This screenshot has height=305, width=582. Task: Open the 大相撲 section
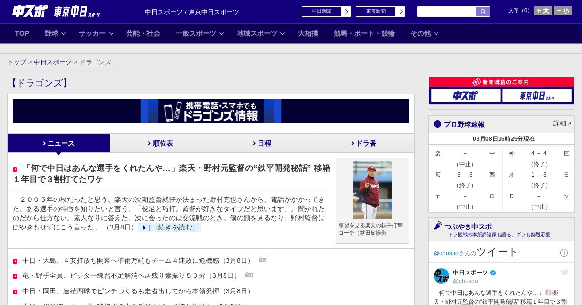click(x=308, y=33)
